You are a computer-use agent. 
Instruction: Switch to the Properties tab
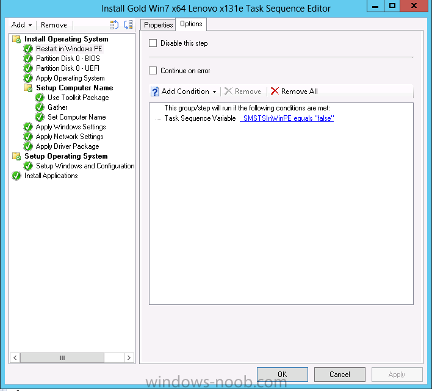pos(158,25)
